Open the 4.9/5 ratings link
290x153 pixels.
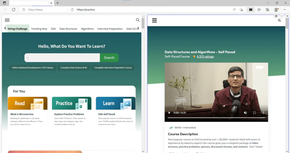coord(205,56)
